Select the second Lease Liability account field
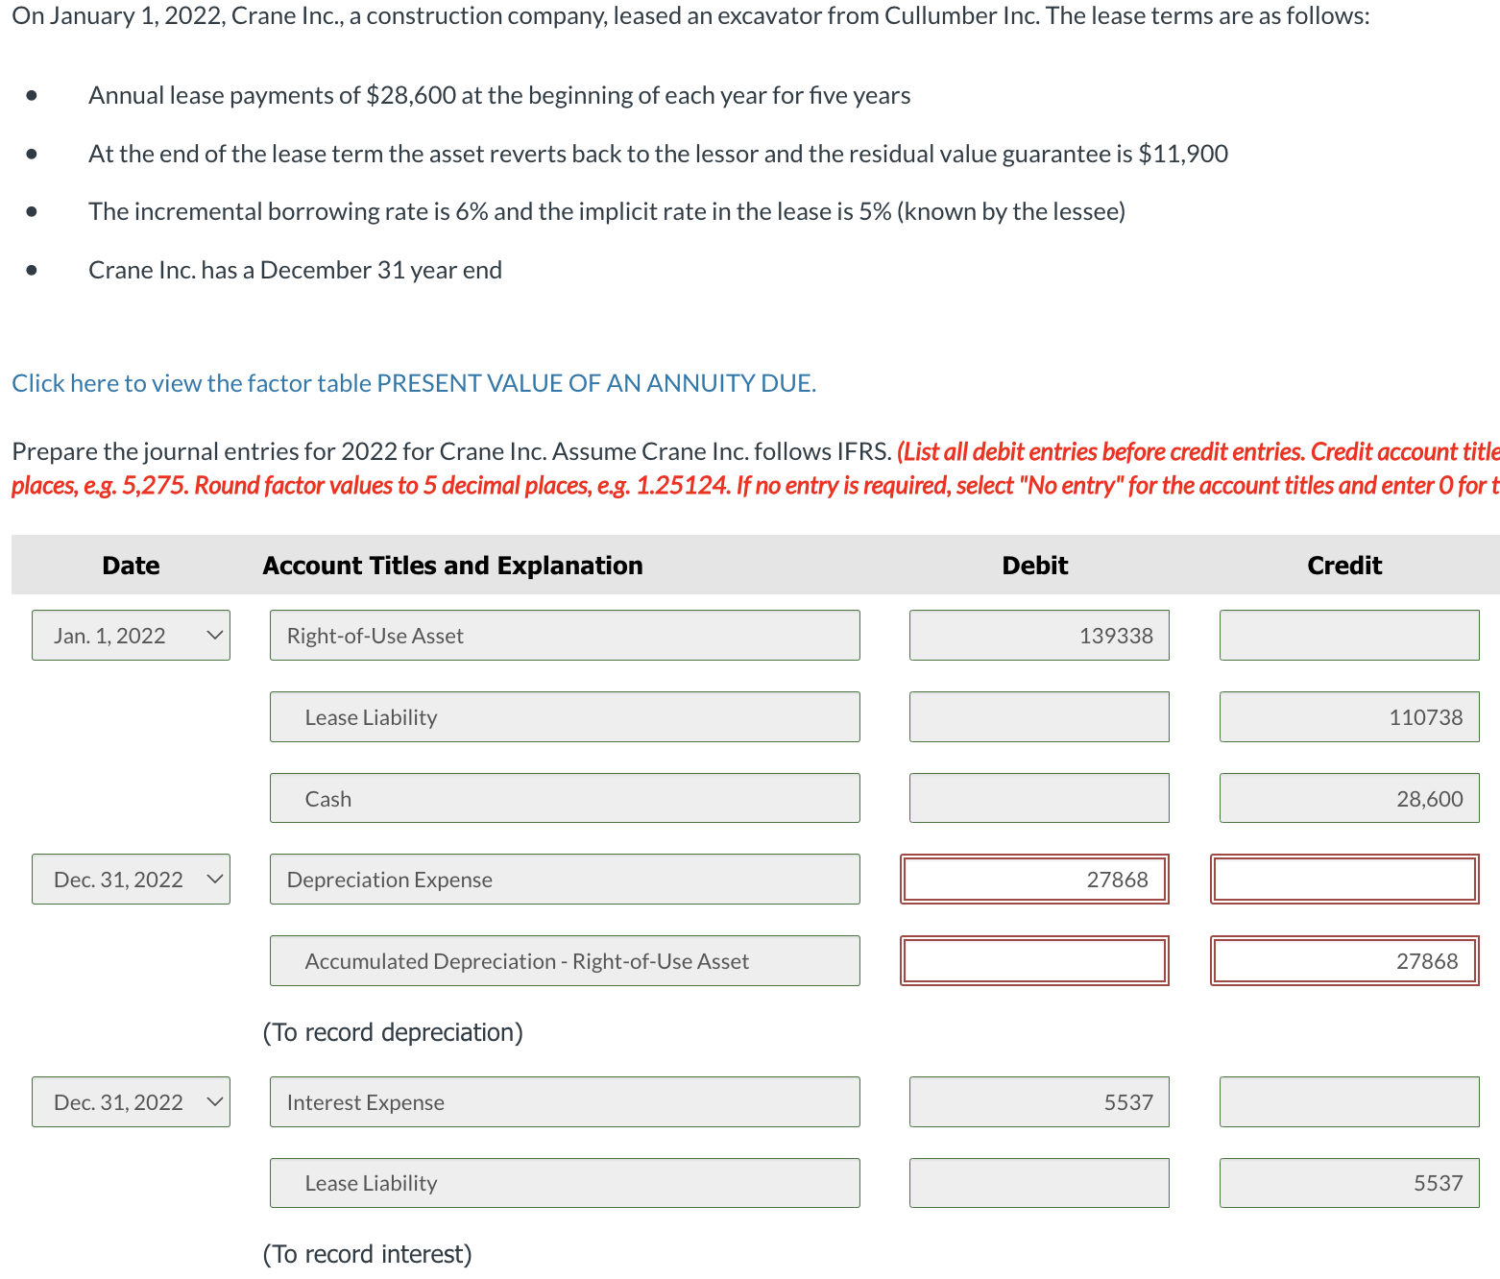Viewport: 1500px width, 1279px height. click(564, 1183)
